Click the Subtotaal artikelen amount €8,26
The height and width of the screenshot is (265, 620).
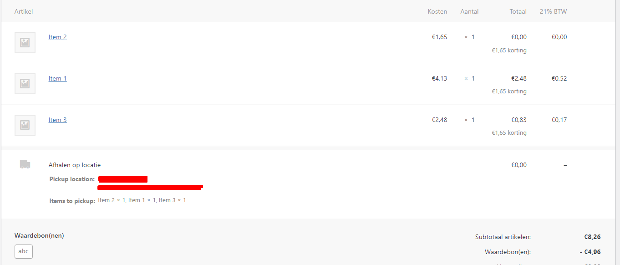point(593,237)
